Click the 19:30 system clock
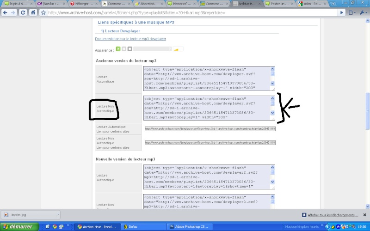 pyautogui.click(x=362, y=227)
